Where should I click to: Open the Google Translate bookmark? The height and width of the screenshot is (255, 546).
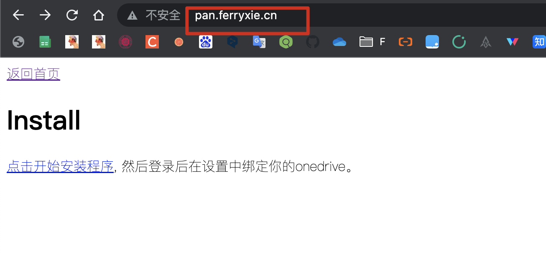tap(259, 42)
